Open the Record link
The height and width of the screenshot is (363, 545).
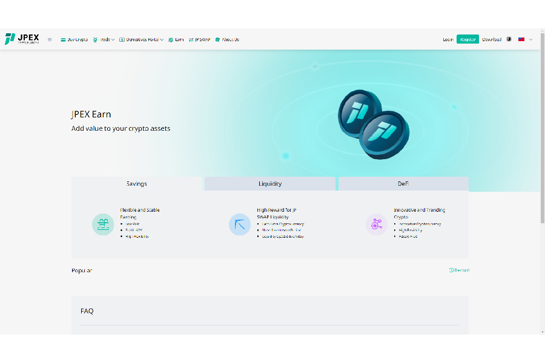(459, 270)
